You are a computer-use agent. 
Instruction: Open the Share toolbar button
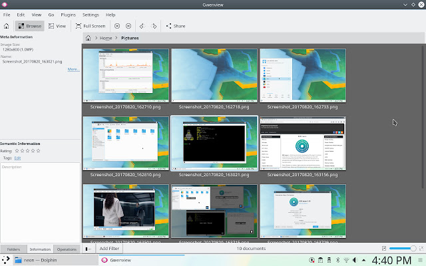click(x=176, y=26)
